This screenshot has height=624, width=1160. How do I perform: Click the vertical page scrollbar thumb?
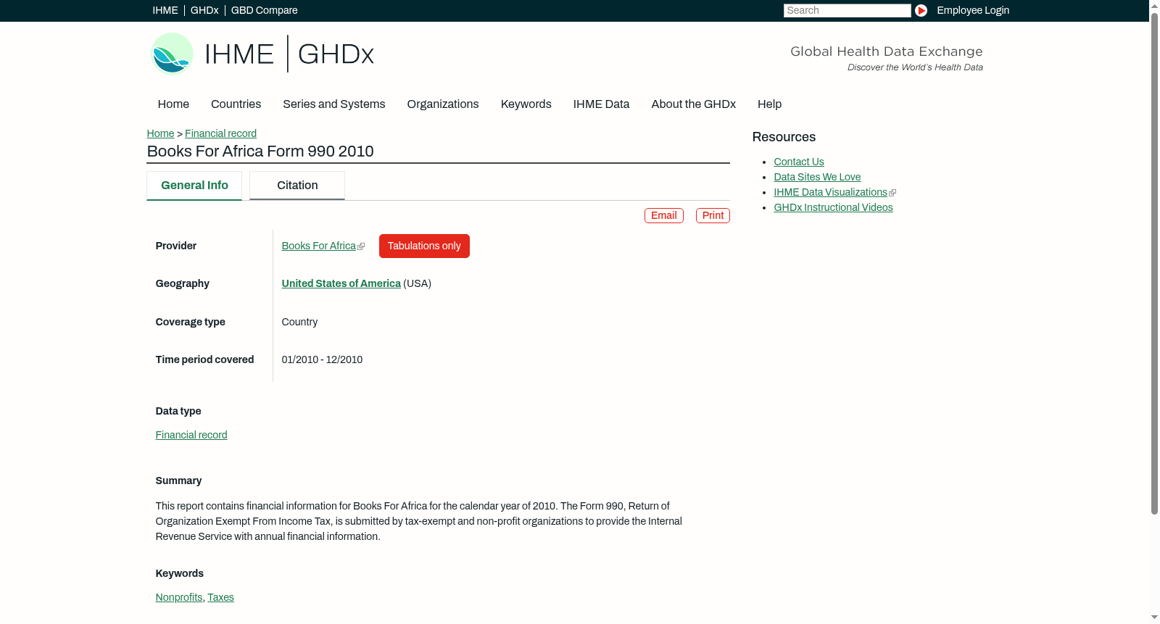tap(1154, 262)
